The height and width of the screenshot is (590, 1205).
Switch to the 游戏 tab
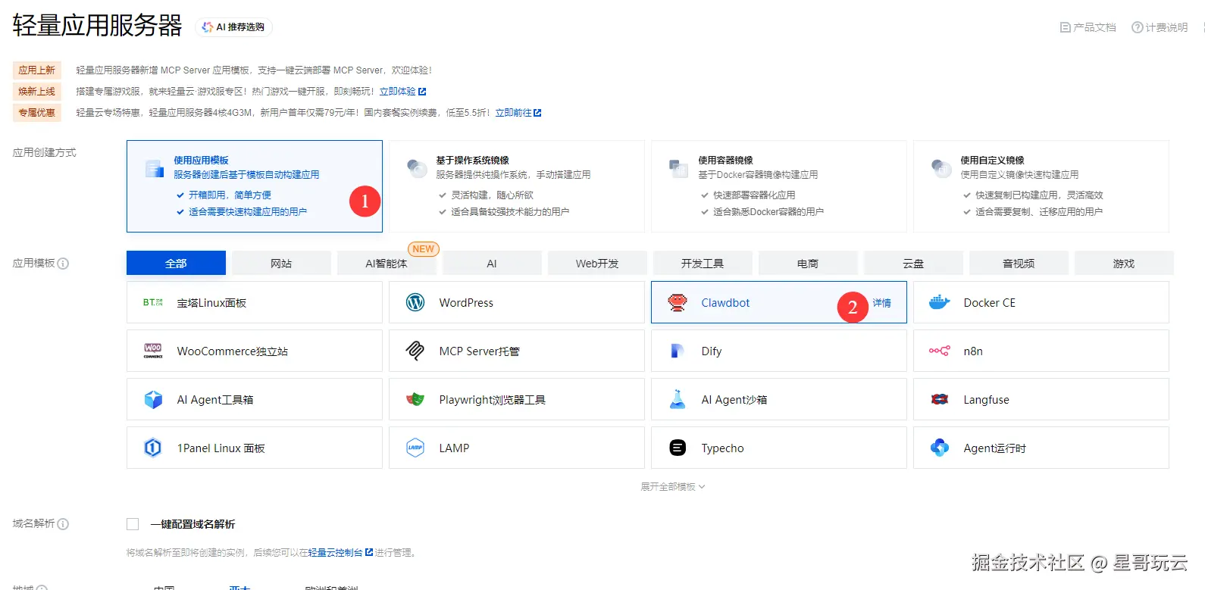(1124, 263)
